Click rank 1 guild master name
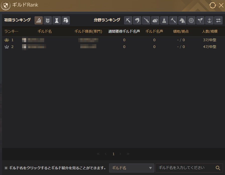225x175 pixels. [88, 40]
